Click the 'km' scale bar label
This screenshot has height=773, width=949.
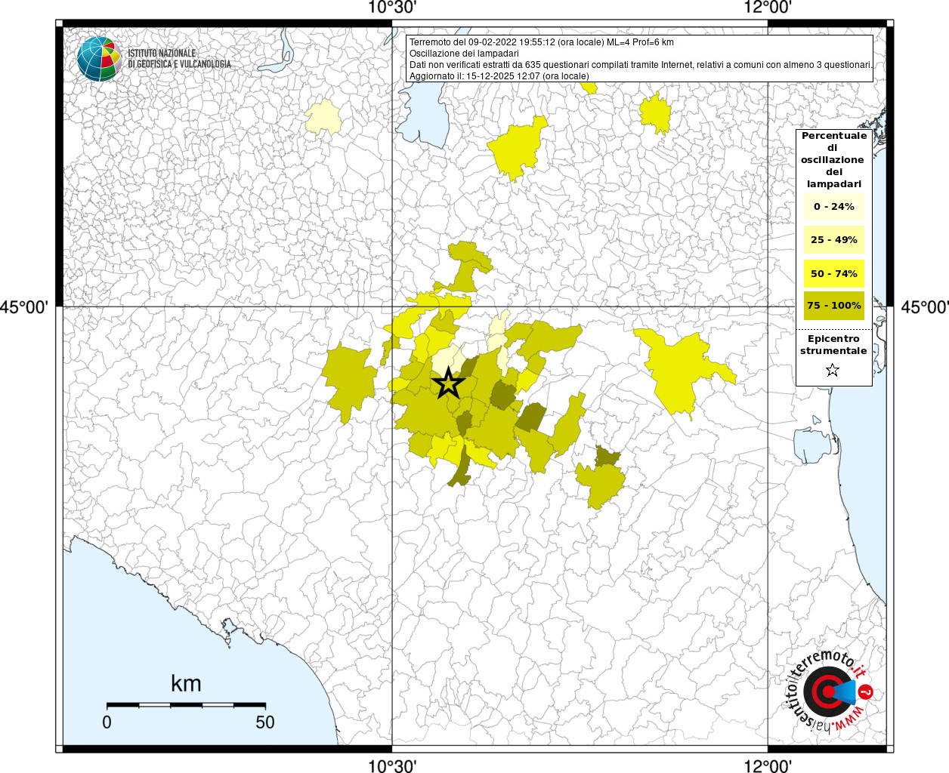tap(186, 684)
